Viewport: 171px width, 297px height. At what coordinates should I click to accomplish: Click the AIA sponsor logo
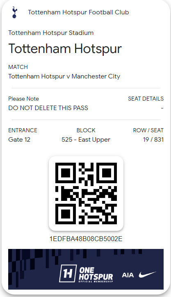pos(128,275)
